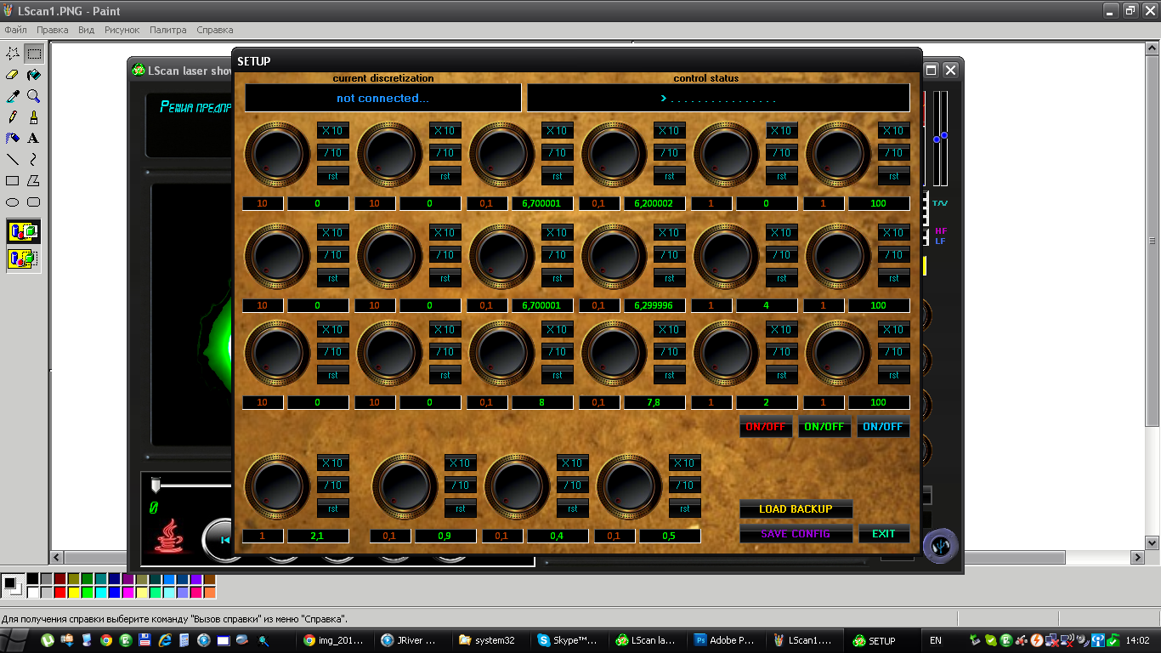1161x653 pixels.
Task: Select the Free-Form Select tool in Paint
Action: coord(13,54)
